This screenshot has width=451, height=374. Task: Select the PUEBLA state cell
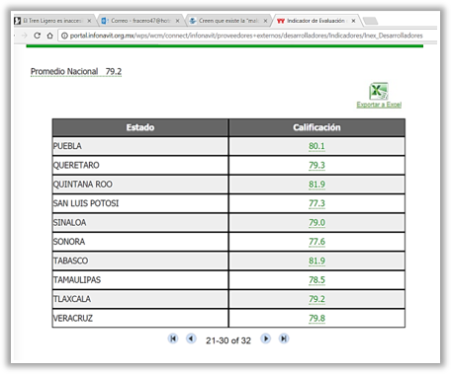[x=140, y=146]
